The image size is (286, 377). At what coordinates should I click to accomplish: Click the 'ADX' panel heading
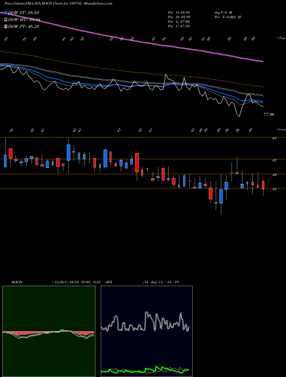point(109,282)
